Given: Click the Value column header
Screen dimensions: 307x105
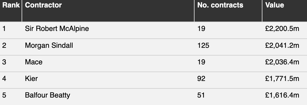Looking at the screenshot, I should click(x=275, y=5).
